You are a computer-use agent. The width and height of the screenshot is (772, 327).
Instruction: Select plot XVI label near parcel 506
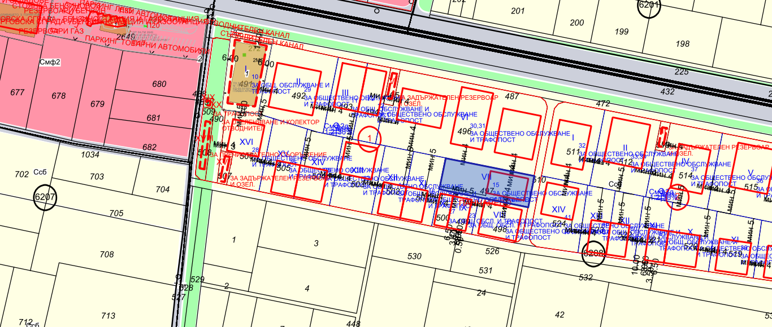coord(246,141)
